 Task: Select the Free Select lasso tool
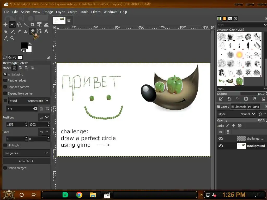tap(19, 25)
